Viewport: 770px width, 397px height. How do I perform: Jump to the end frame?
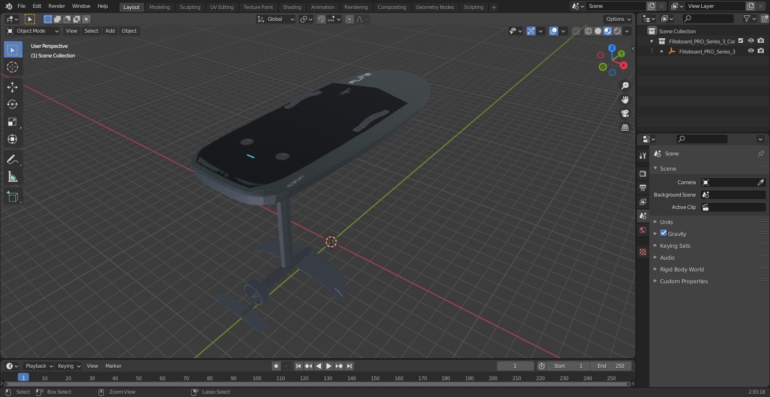click(349, 366)
